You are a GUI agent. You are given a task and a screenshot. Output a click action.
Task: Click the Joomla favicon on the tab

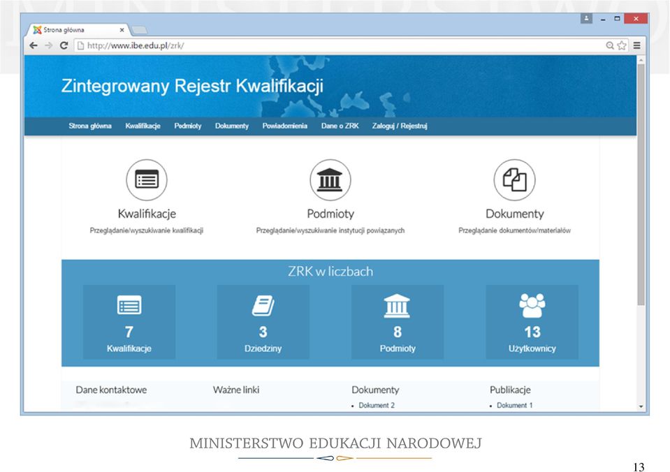tap(38, 30)
